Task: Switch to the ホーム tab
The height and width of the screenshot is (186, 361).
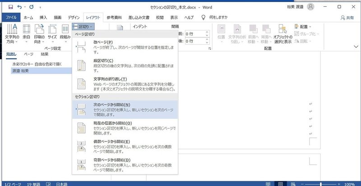Action: [28, 18]
